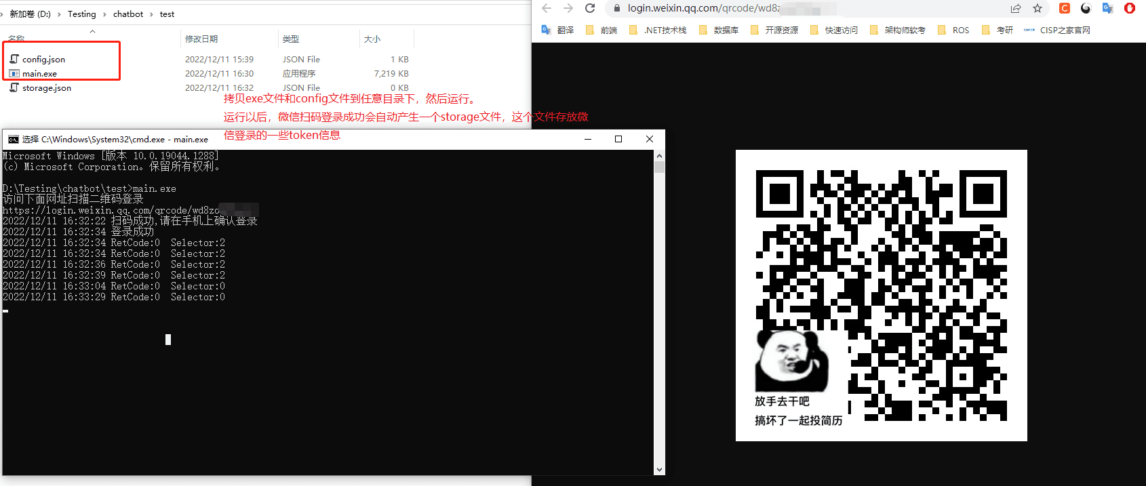Click the main.exe 7,219 KB size cell
1146x486 pixels.
391,74
